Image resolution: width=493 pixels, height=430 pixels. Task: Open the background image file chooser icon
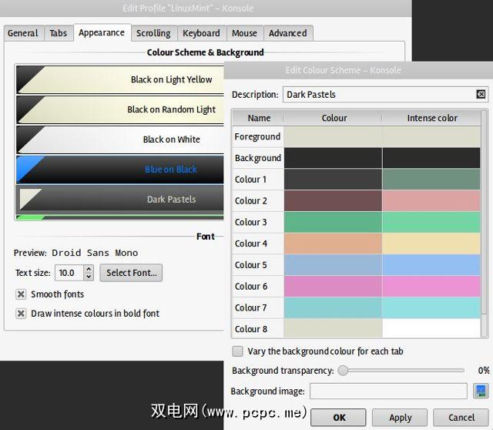point(481,391)
